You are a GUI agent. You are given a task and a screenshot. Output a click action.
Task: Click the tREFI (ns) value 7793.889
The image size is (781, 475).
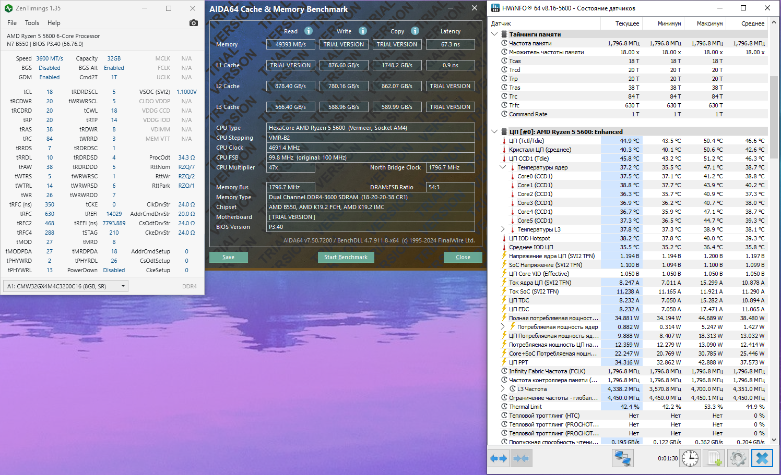[x=114, y=223]
